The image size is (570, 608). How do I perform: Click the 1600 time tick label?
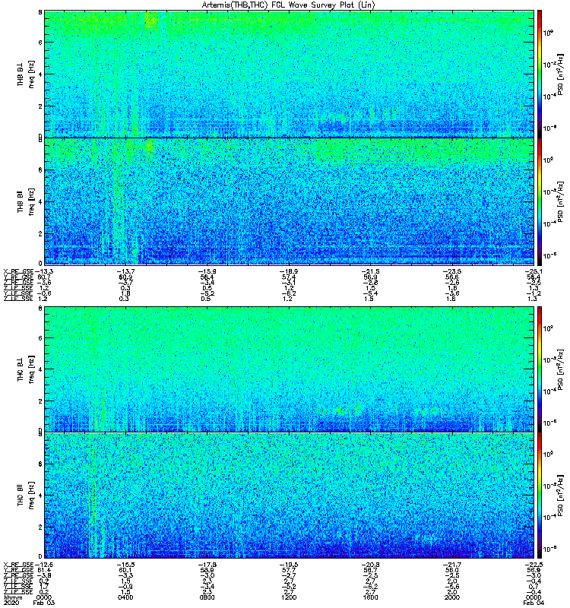[x=370, y=597]
